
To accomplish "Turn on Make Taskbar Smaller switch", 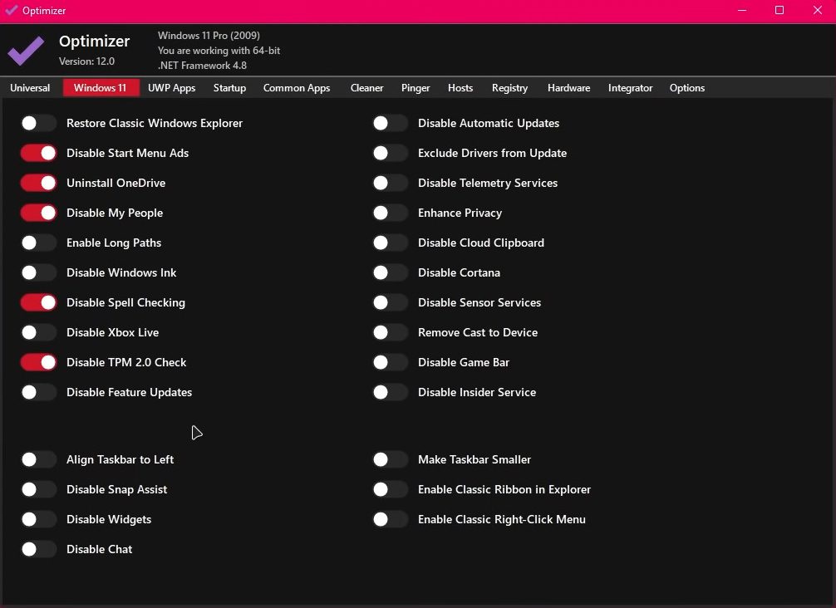I will pos(391,459).
